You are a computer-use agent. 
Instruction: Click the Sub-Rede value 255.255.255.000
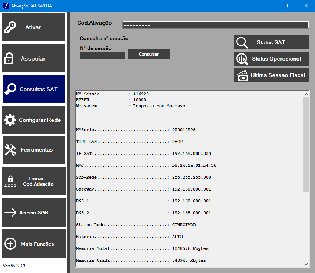[x=192, y=177]
